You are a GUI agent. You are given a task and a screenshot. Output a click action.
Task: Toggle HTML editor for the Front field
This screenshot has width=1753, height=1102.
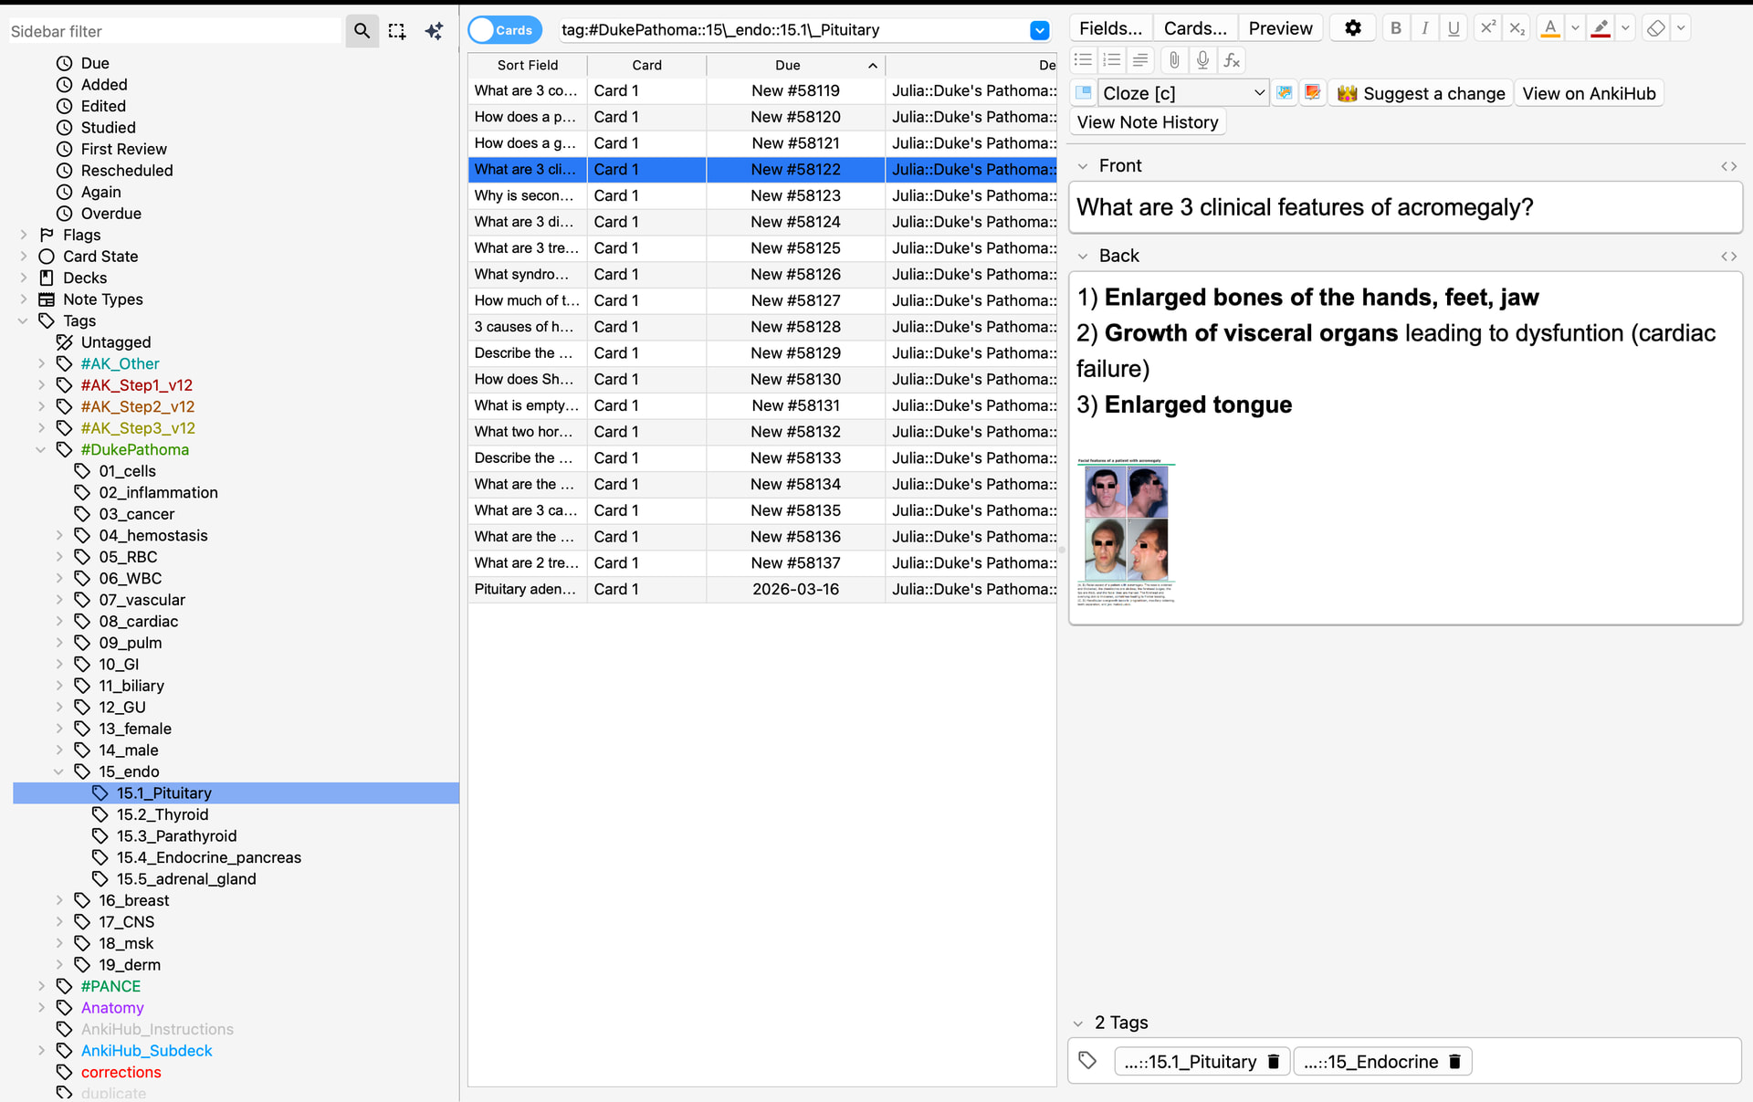pos(1728,166)
